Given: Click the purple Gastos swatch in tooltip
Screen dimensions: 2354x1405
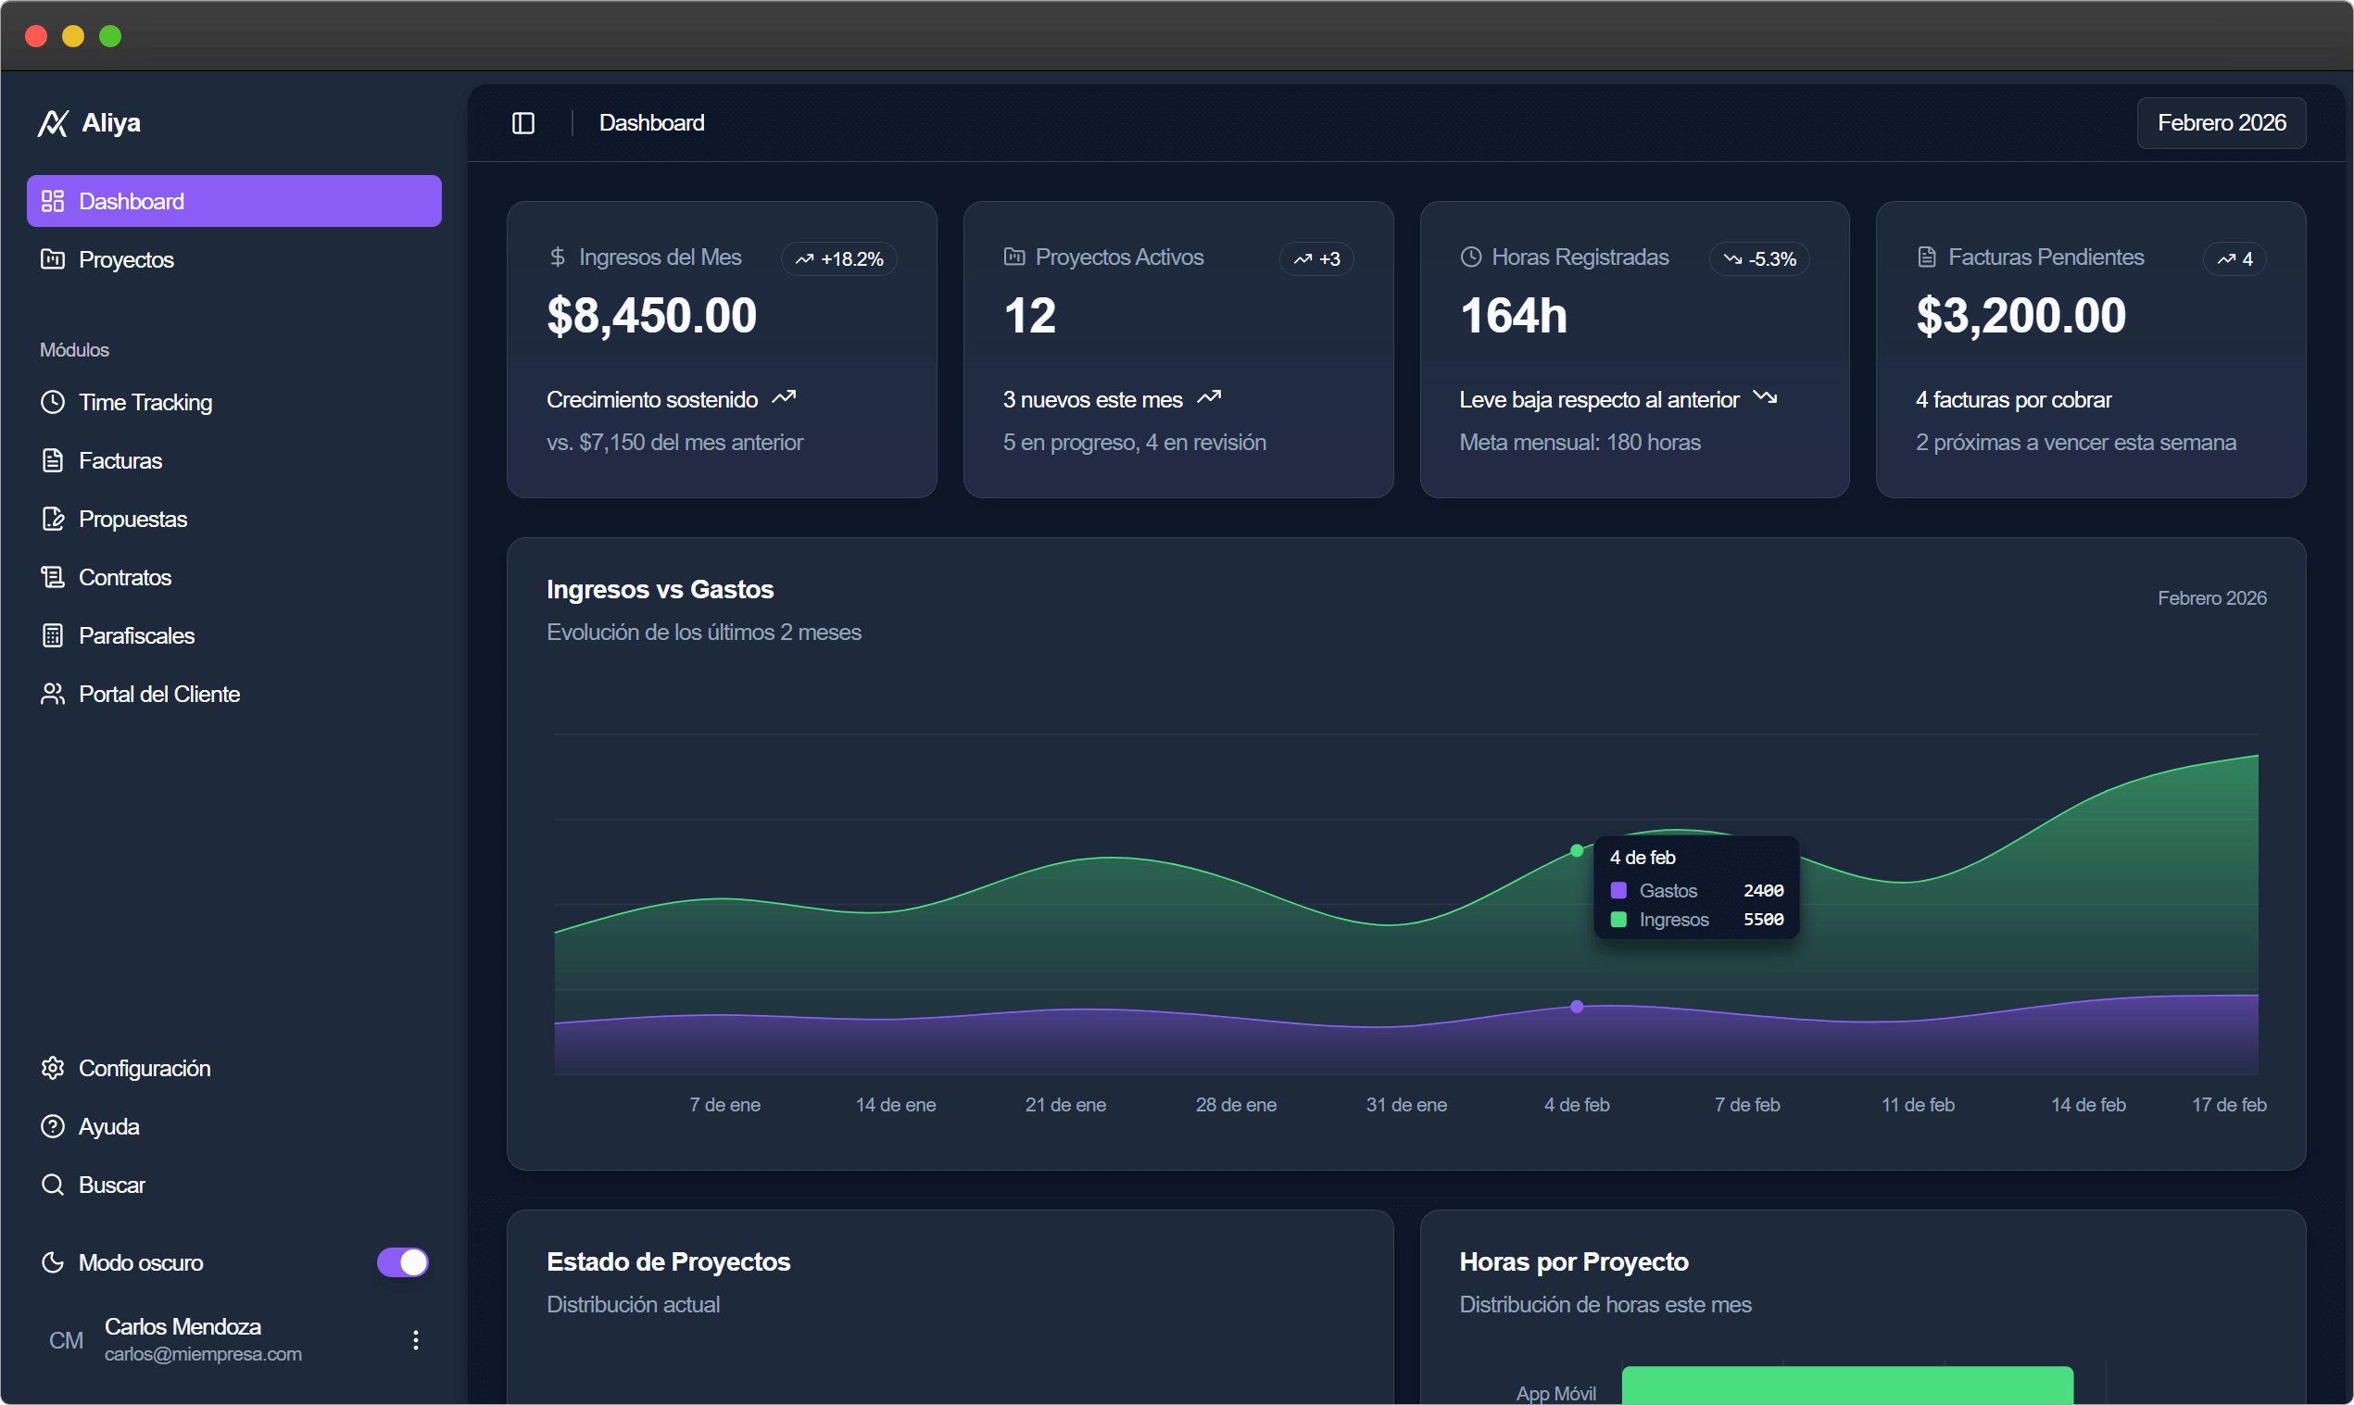Looking at the screenshot, I should (x=1618, y=891).
